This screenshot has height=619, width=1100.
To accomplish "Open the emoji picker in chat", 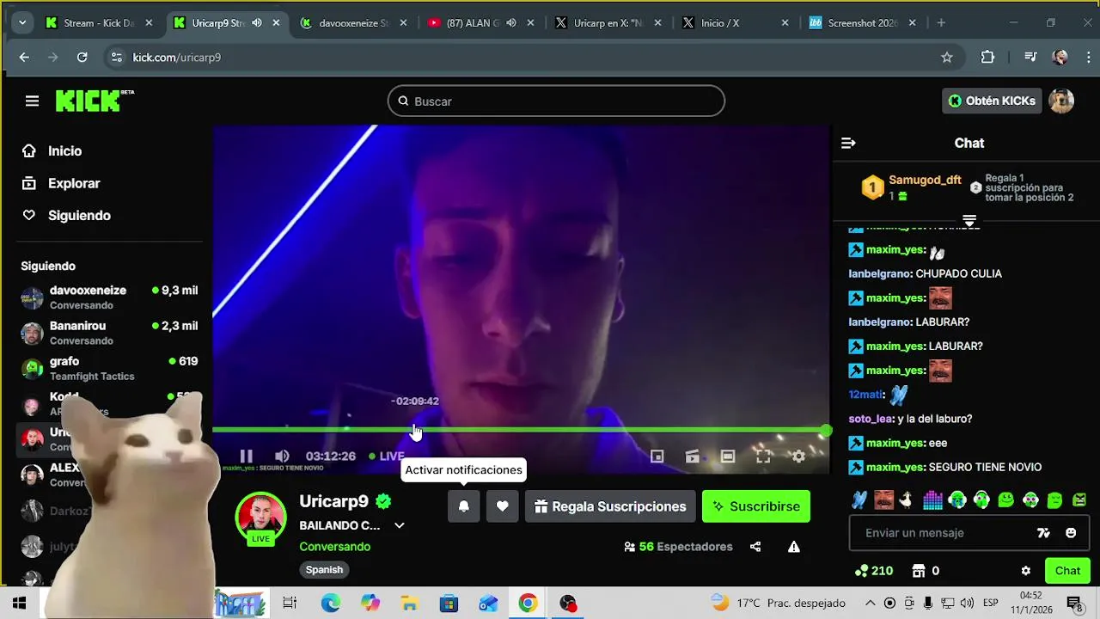I will (x=1071, y=533).
